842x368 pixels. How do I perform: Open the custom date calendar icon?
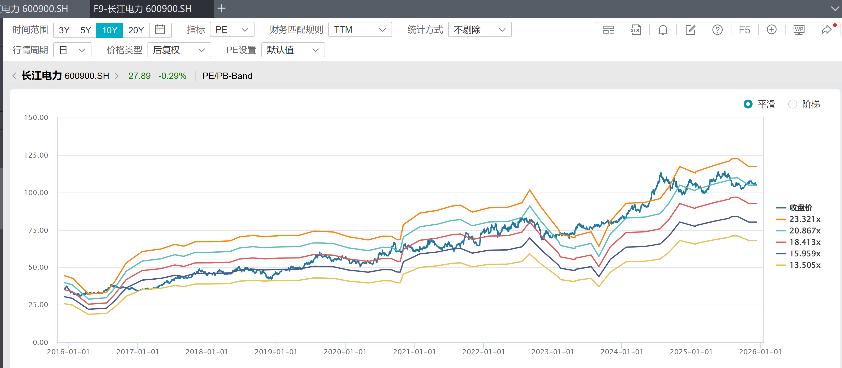[x=160, y=30]
